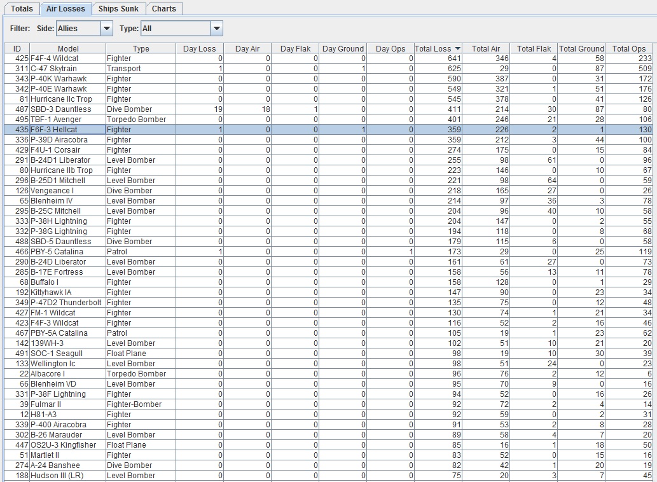Select the P-47D2 Thunderbolt row
The width and height of the screenshot is (657, 482).
click(328, 302)
